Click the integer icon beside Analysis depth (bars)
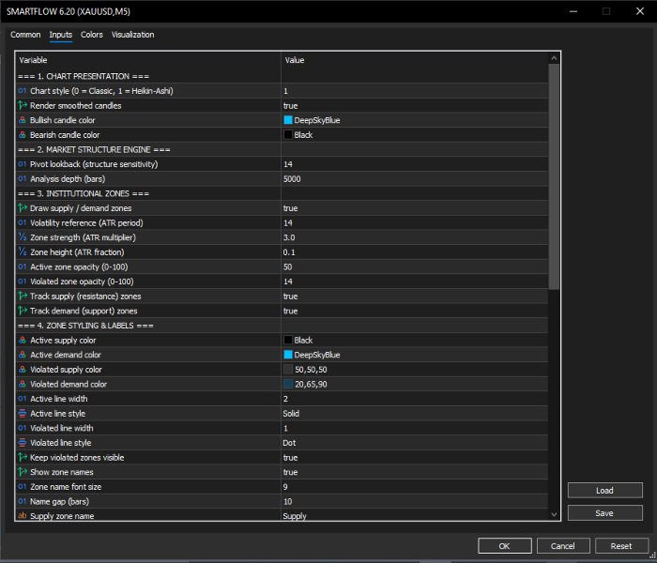Viewport: 657px width, 563px height. click(23, 179)
